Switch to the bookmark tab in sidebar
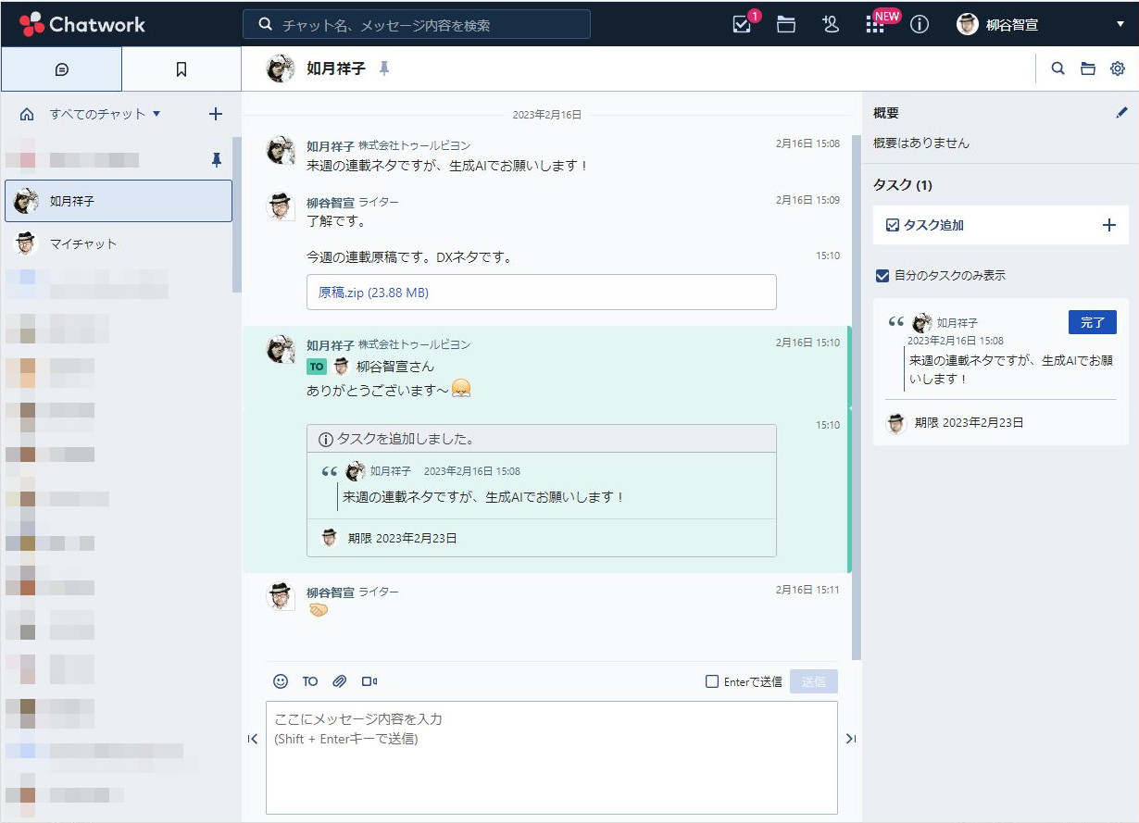Screen dimensions: 1139x823 181,69
